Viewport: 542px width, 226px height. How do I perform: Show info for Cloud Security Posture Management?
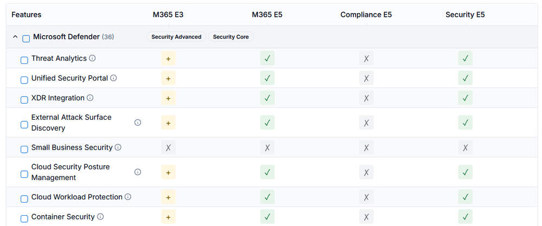[x=138, y=172]
